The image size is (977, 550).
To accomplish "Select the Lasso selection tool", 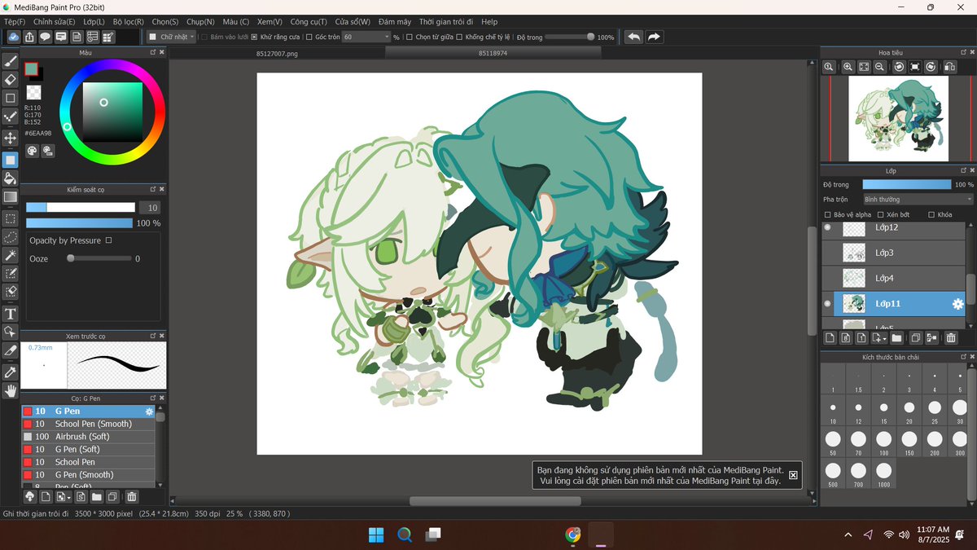I will point(11,236).
